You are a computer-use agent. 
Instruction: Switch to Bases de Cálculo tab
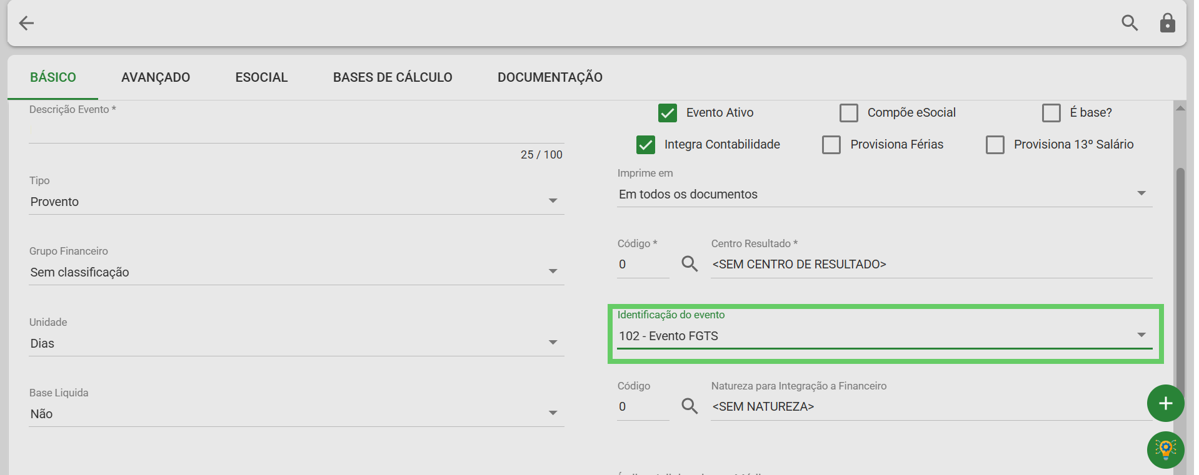(393, 77)
